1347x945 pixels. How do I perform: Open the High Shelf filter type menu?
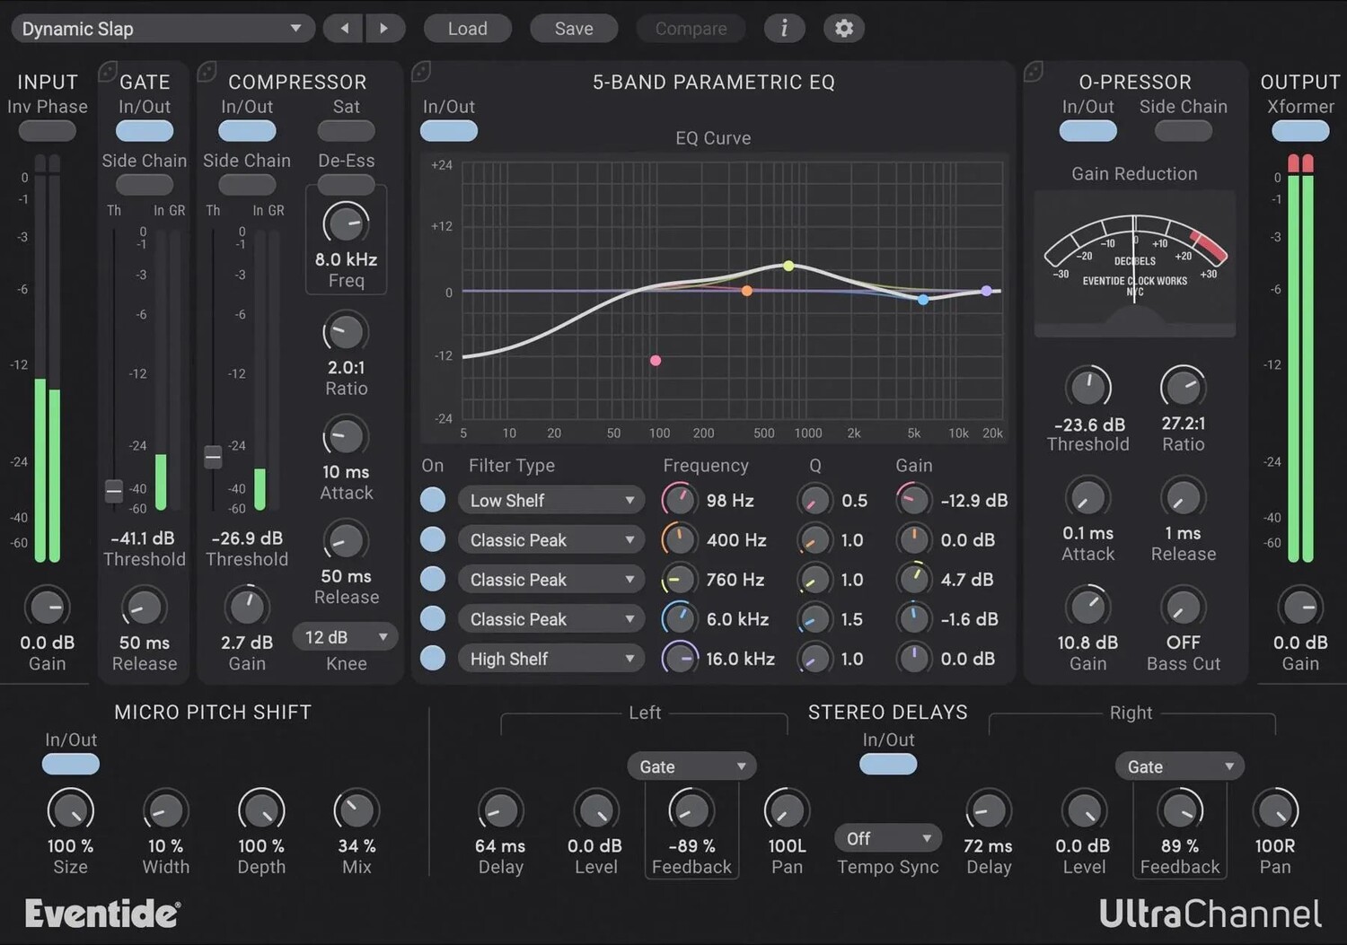coord(550,659)
